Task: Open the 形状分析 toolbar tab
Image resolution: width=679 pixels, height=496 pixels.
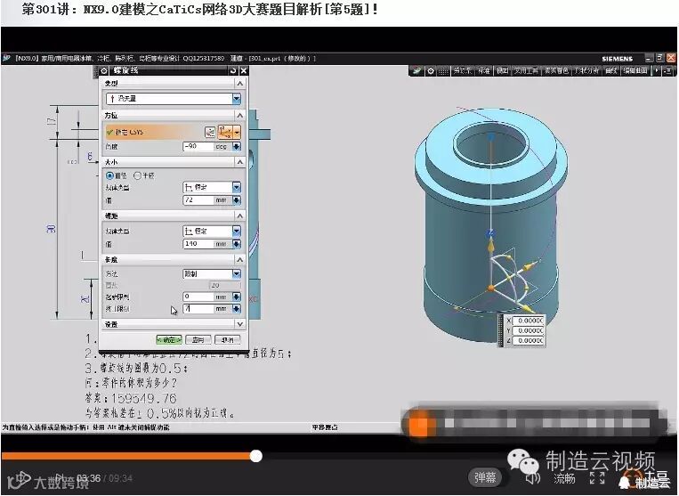Action: point(586,70)
